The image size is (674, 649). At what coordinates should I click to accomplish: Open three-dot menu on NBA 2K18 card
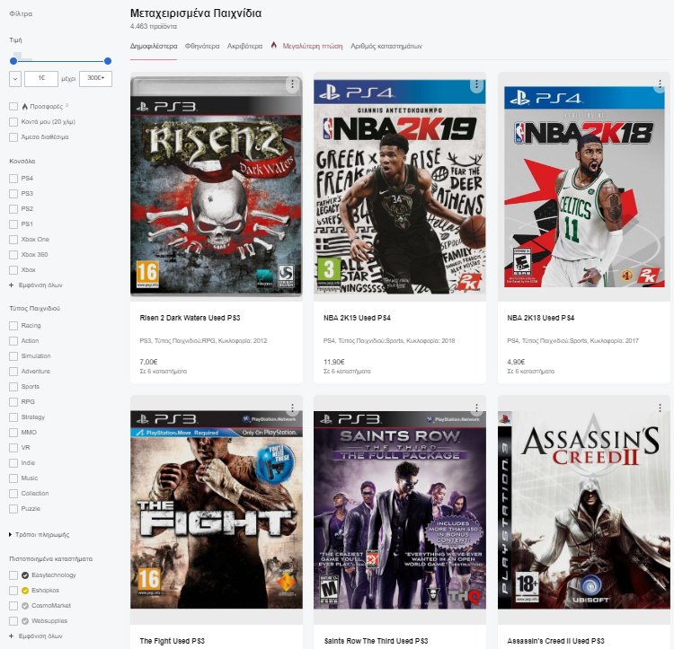click(660, 84)
